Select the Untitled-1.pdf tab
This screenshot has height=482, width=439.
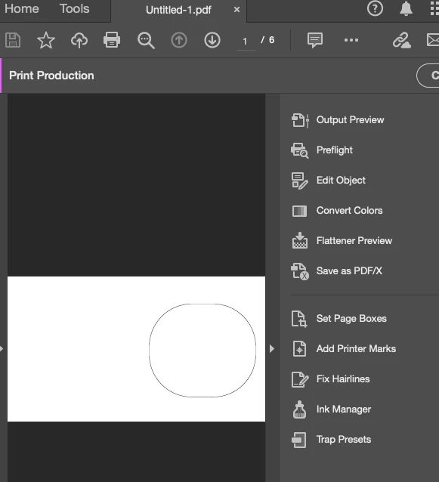pos(178,10)
